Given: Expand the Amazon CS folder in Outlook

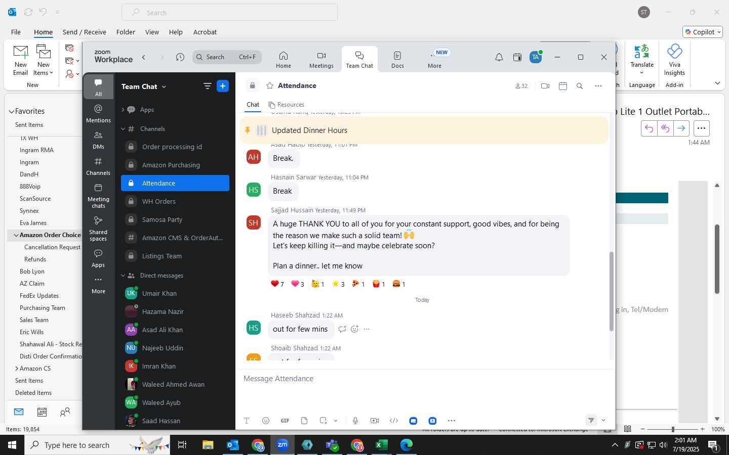Looking at the screenshot, I should pos(17,369).
